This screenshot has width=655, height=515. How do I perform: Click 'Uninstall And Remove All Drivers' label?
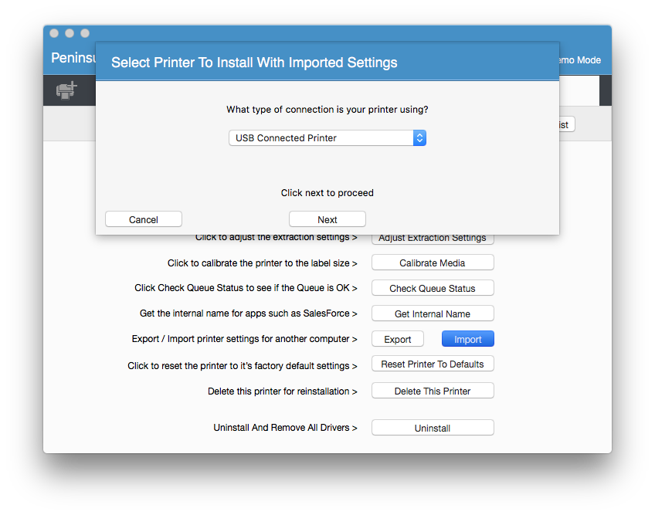click(285, 428)
